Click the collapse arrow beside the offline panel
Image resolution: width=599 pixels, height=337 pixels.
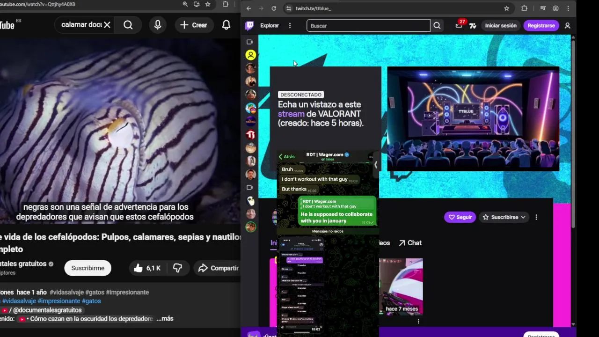click(376, 165)
